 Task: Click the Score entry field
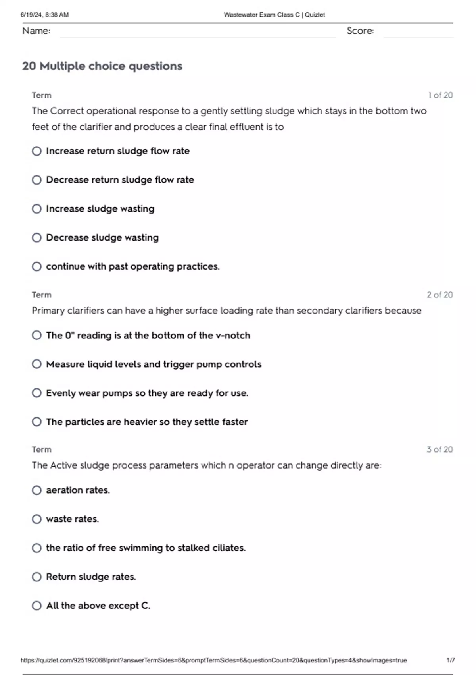(418, 32)
